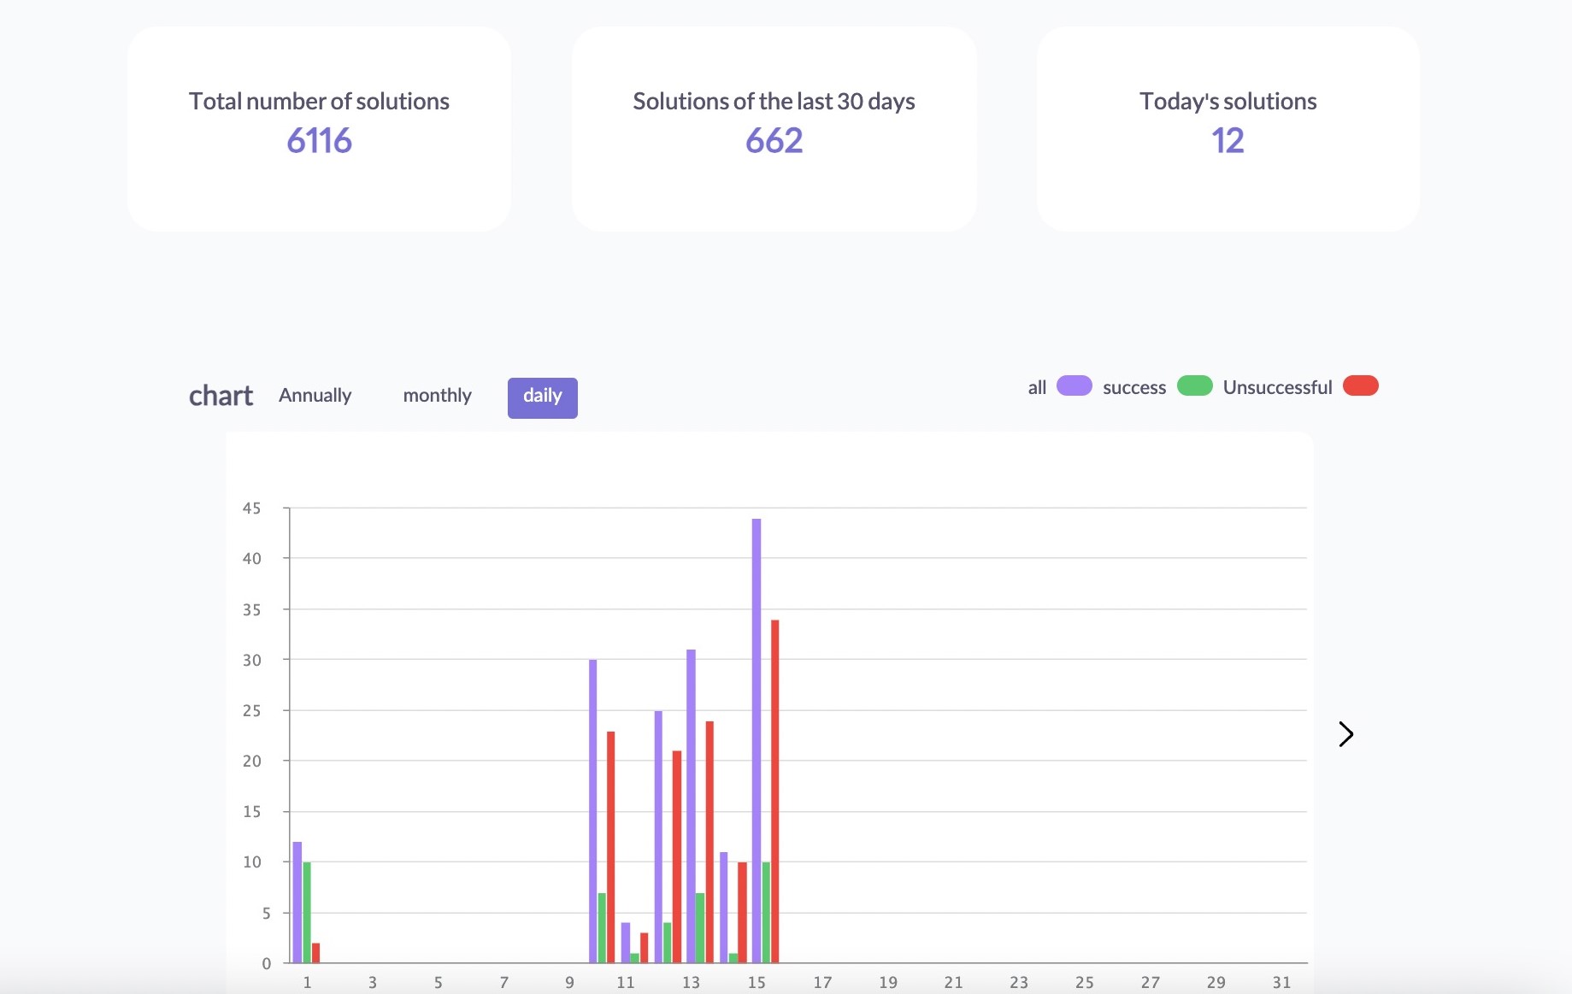Click the 12 today's solutions number

tap(1228, 141)
